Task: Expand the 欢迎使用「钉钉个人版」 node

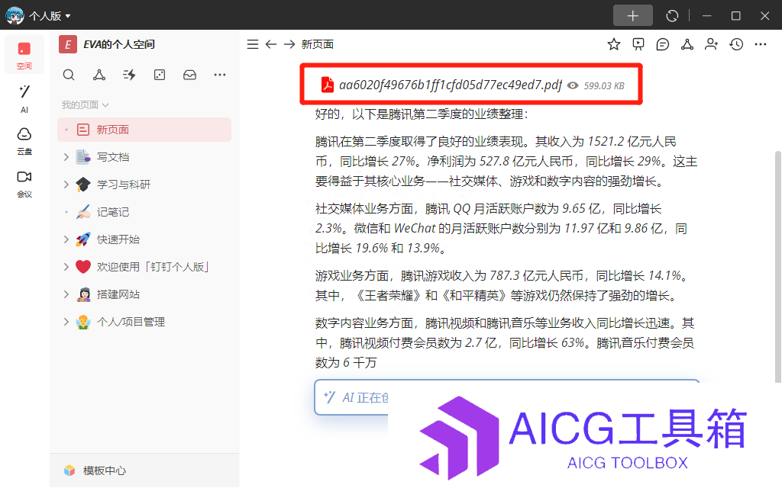Action: click(66, 267)
